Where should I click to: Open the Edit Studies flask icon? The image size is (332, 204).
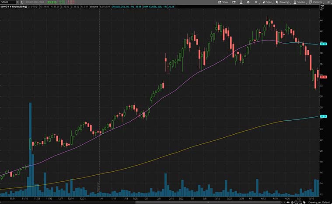(x=239, y=2)
